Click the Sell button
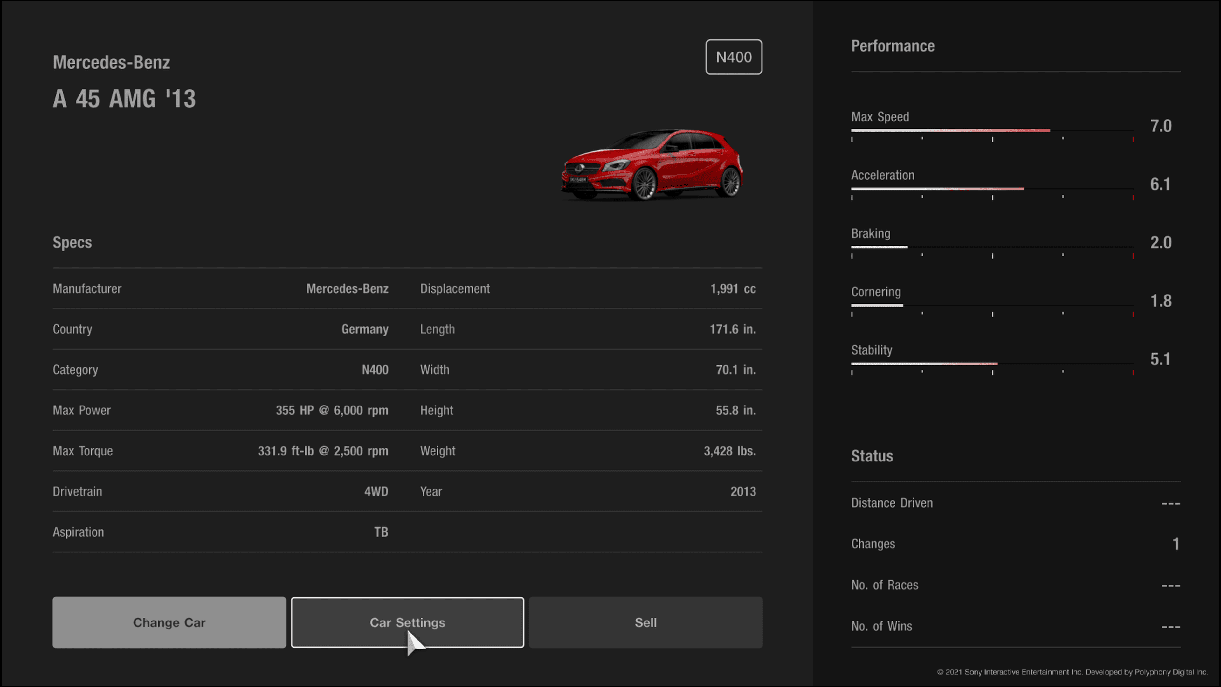This screenshot has width=1221, height=687. tap(645, 622)
